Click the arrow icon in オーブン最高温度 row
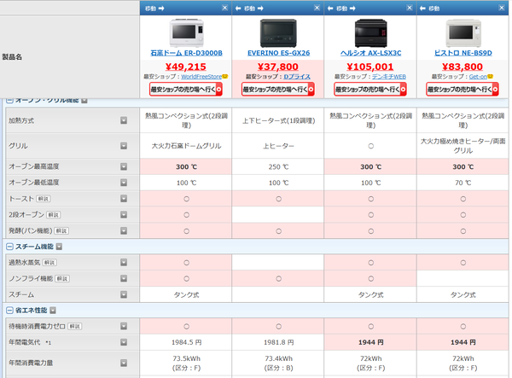This screenshot has height=378, width=512. pos(124,166)
